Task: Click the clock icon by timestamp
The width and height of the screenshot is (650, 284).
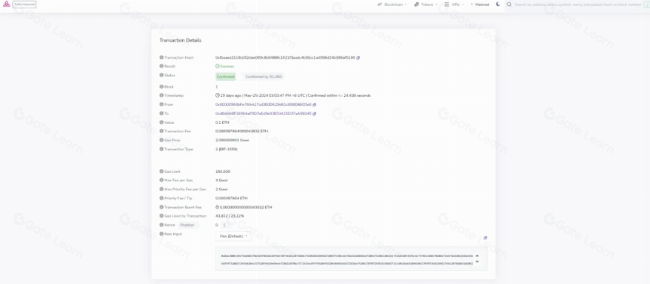Action: 217,96
